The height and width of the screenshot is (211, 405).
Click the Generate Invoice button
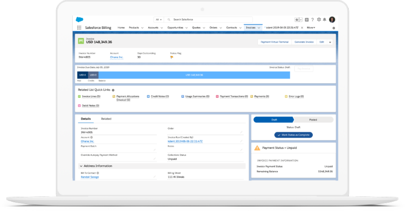tap(304, 42)
